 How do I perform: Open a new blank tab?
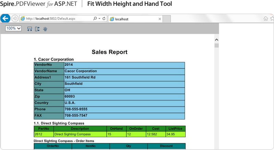point(167,19)
